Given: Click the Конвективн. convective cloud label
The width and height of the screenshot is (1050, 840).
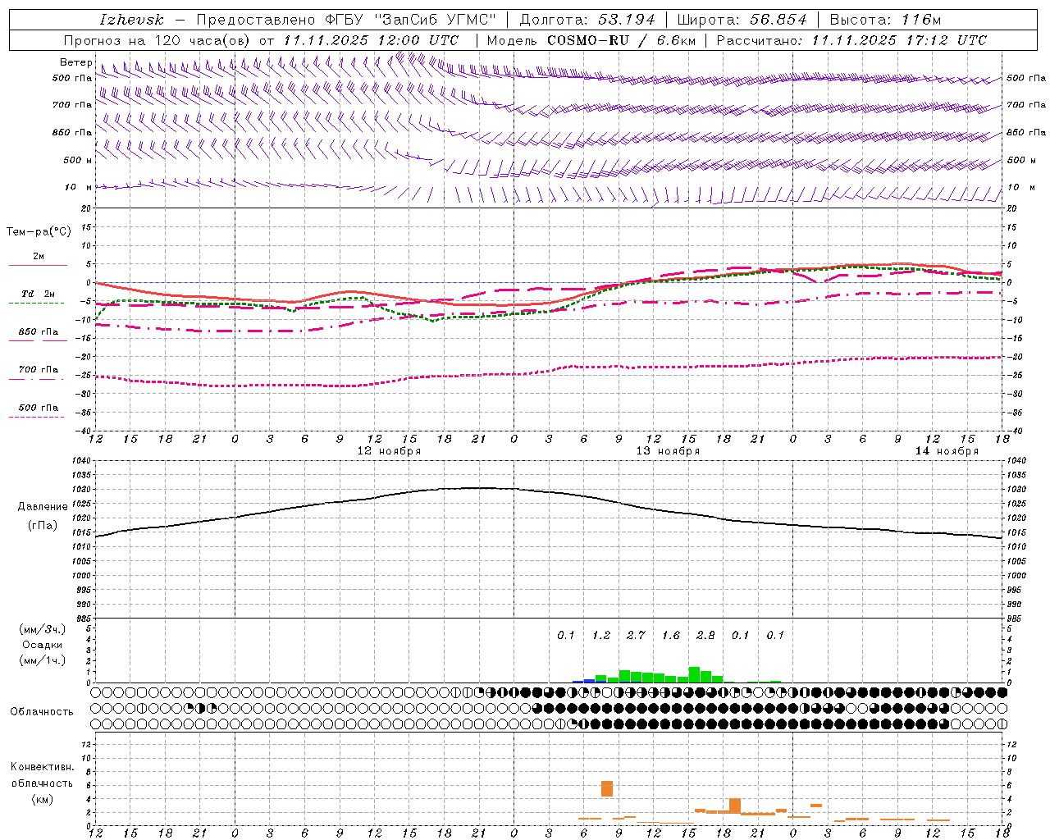Looking at the screenshot, I should [x=42, y=767].
